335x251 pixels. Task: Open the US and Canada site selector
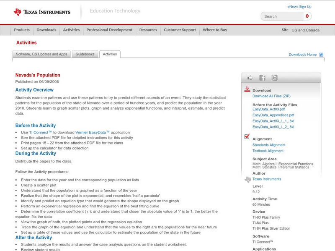click(x=306, y=30)
